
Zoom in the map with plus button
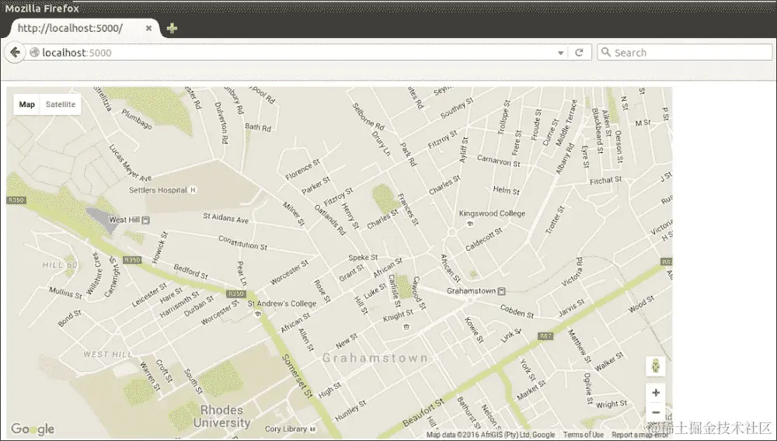[656, 393]
